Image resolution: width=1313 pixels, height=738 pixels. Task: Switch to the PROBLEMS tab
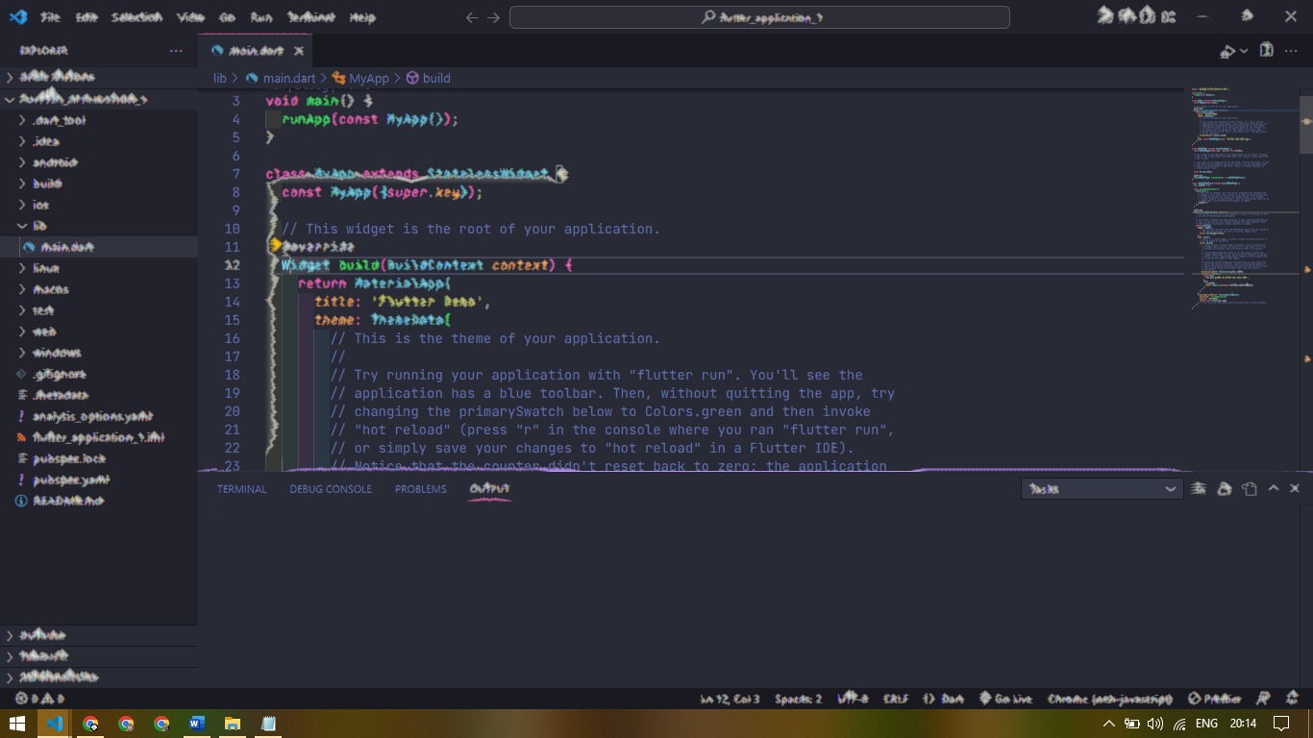pos(420,488)
